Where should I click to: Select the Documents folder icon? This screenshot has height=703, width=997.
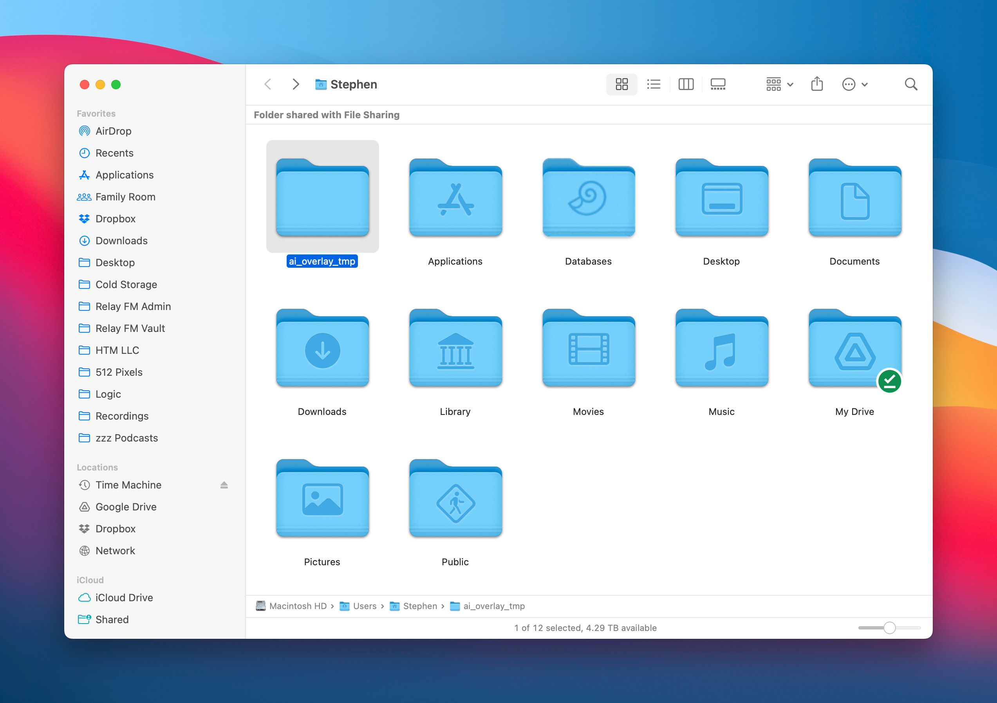click(854, 197)
